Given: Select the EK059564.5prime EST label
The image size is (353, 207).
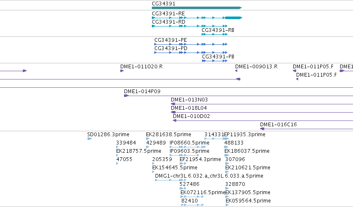Looking at the screenshot, I should click(x=248, y=201).
